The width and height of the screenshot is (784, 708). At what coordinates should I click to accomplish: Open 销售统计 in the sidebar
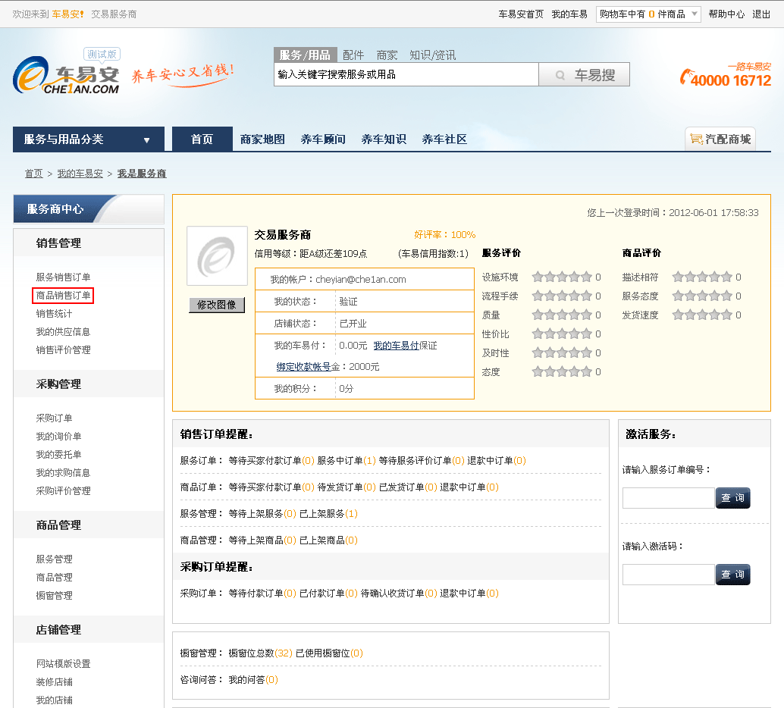(x=54, y=314)
